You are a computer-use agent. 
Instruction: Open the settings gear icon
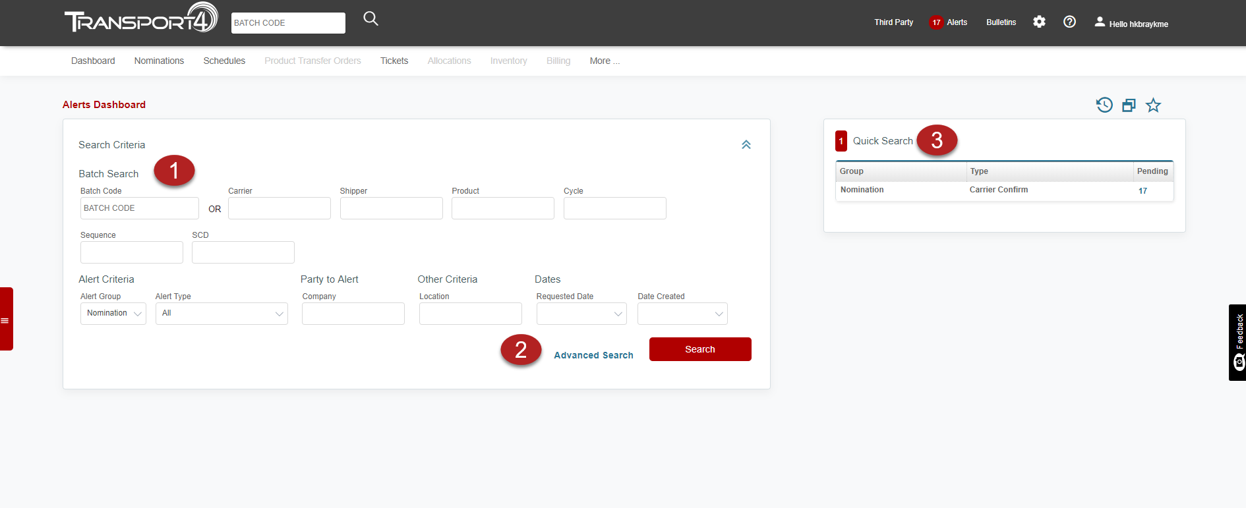pyautogui.click(x=1039, y=22)
